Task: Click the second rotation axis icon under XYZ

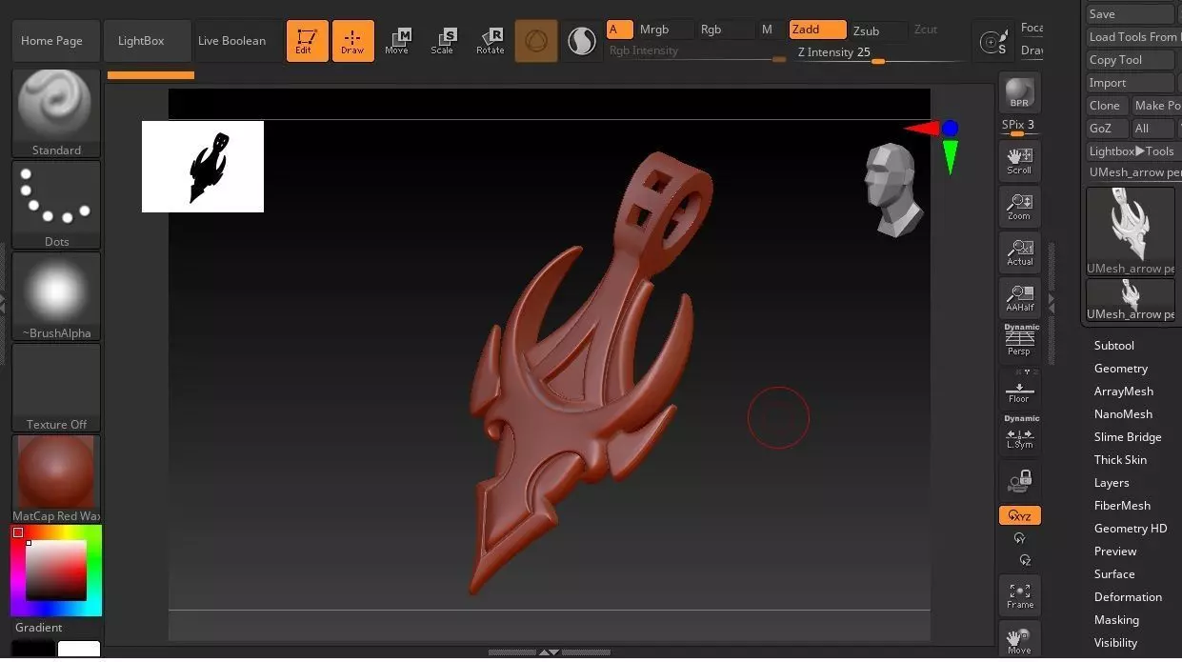Action: pyautogui.click(x=1024, y=560)
